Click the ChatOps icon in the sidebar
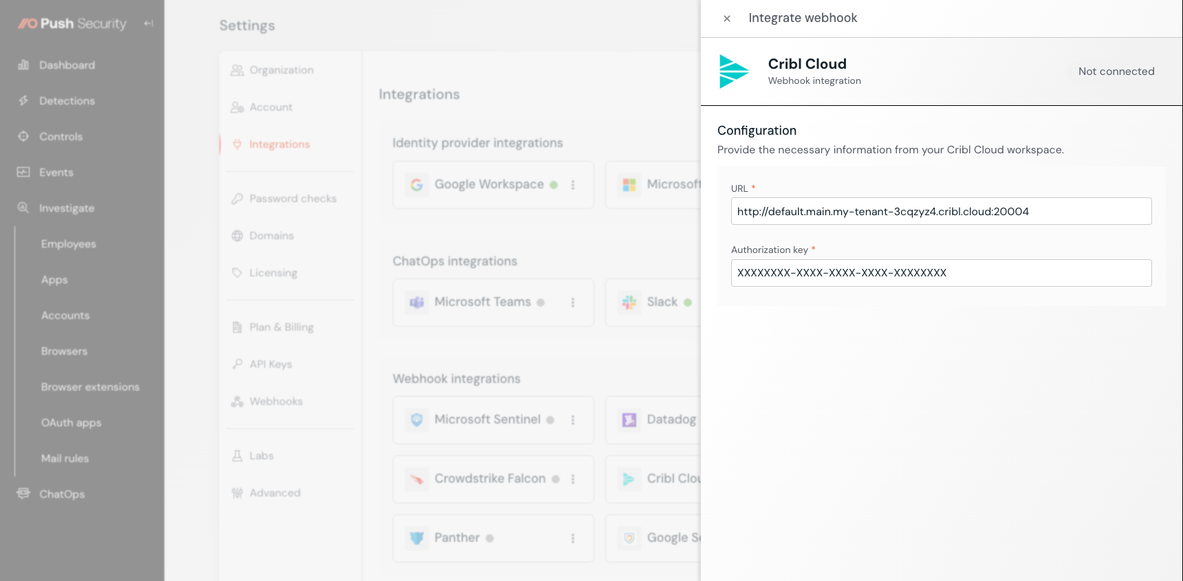 (23, 494)
